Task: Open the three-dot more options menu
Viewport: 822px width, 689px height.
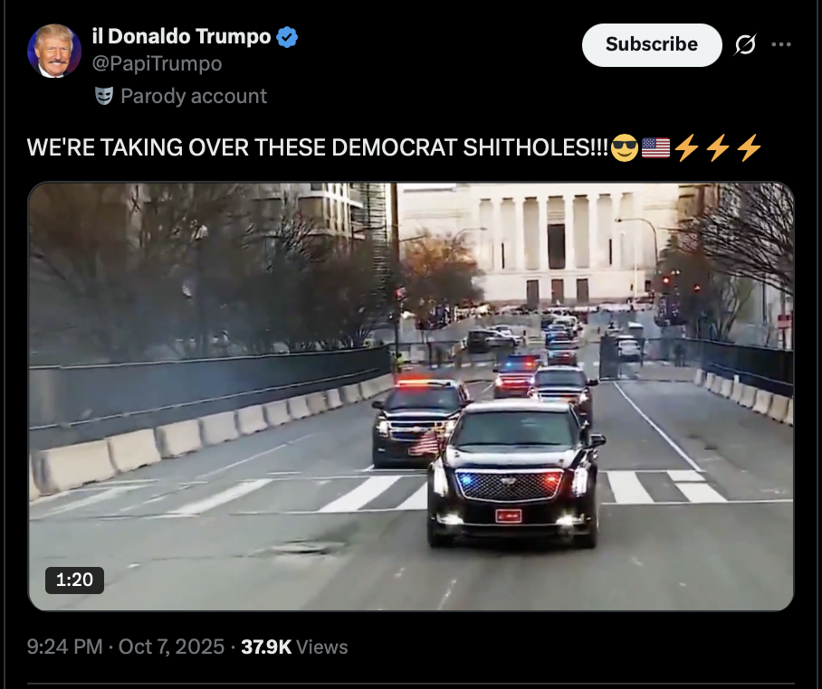Action: coord(781,44)
